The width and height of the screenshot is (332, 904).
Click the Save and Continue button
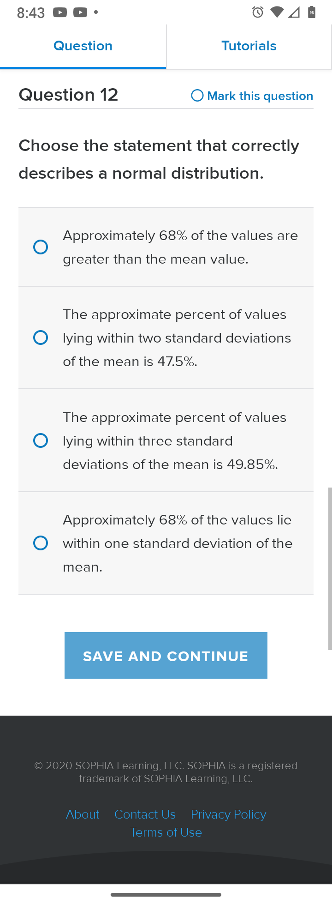[x=166, y=655]
